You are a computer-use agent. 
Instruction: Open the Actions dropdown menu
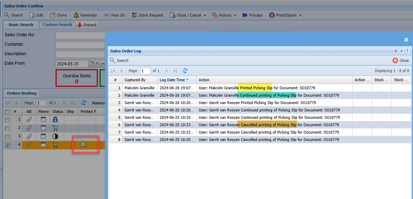[x=224, y=15]
